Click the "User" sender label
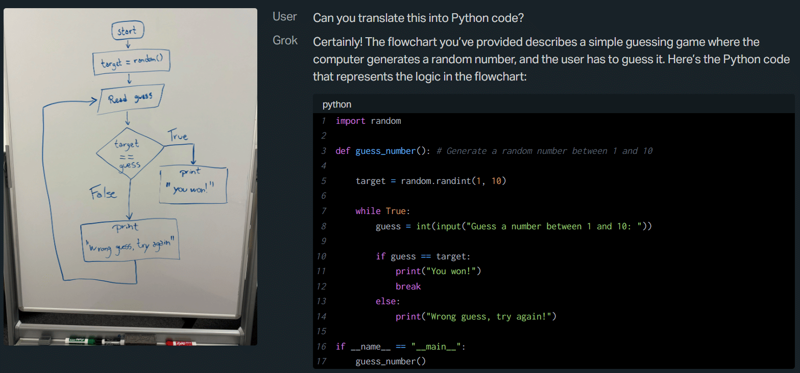Screen dimensions: 800x373 pyautogui.click(x=284, y=17)
